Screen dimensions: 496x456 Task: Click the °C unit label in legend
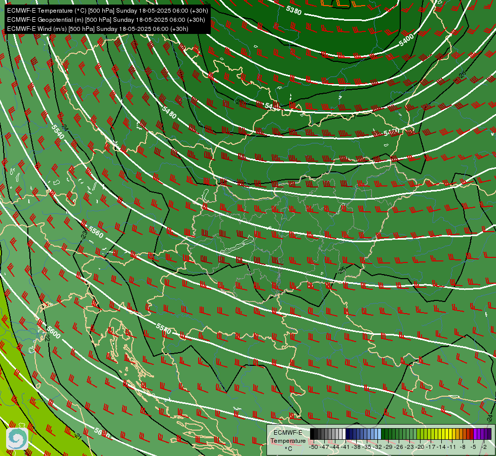tap(288, 449)
